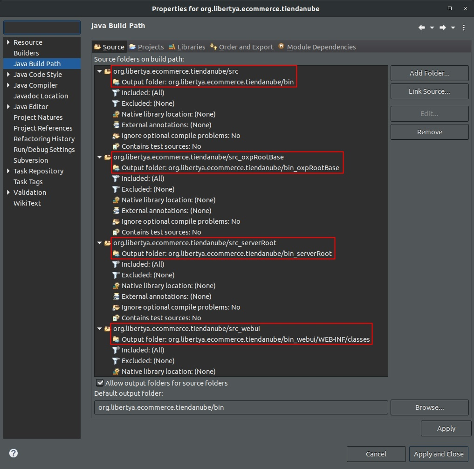The image size is (474, 469).
Task: Click Ignore optional compile problems icon under src_serverRoot
Action: pos(116,307)
